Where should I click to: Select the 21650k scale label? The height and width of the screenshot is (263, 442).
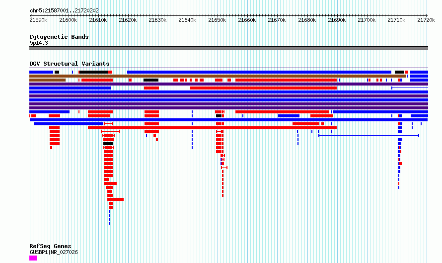[x=218, y=20]
